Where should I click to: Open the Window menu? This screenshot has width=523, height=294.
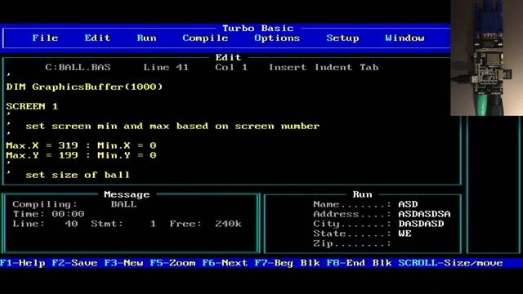click(x=405, y=38)
